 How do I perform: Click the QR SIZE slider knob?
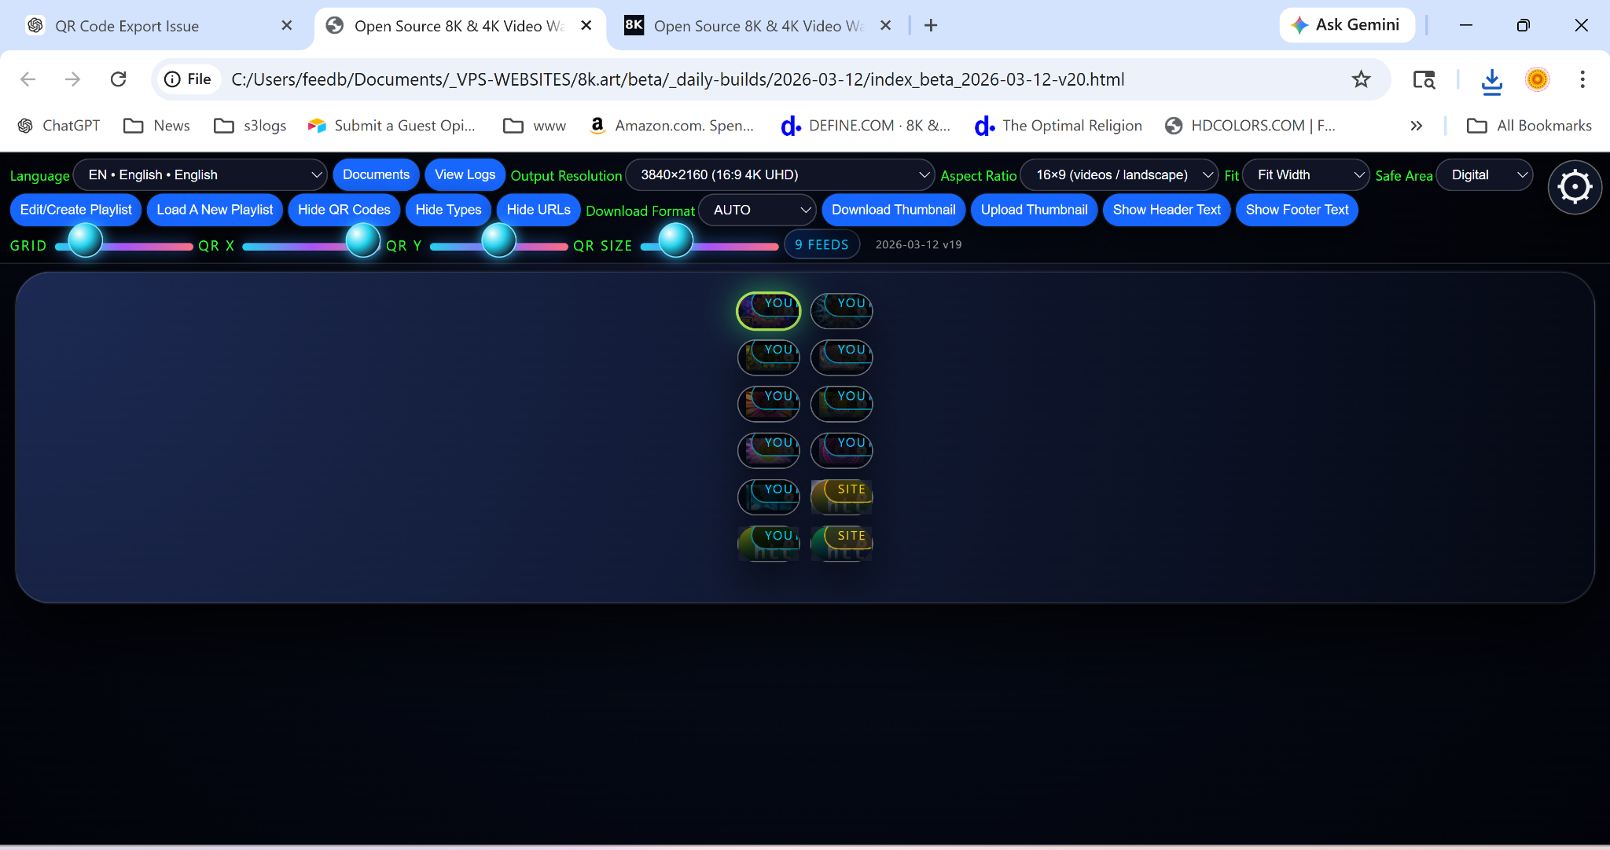pyautogui.click(x=675, y=240)
